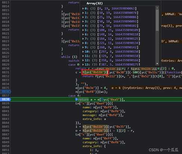Viewport: 182px width, 154px height.
Task: Expand array entry 7 starting with 184
Action: (83, 39)
